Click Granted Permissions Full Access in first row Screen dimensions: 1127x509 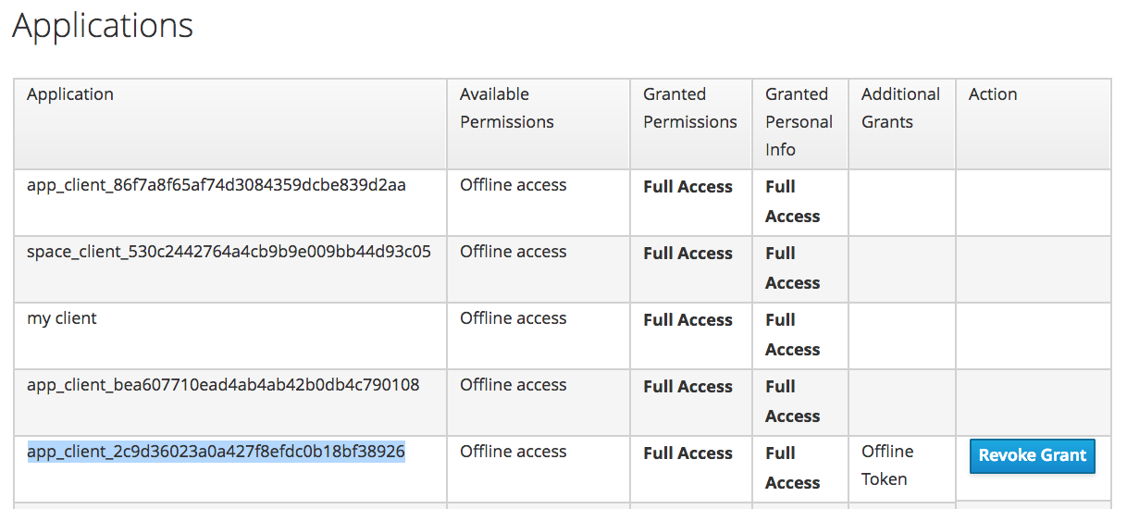click(x=687, y=187)
